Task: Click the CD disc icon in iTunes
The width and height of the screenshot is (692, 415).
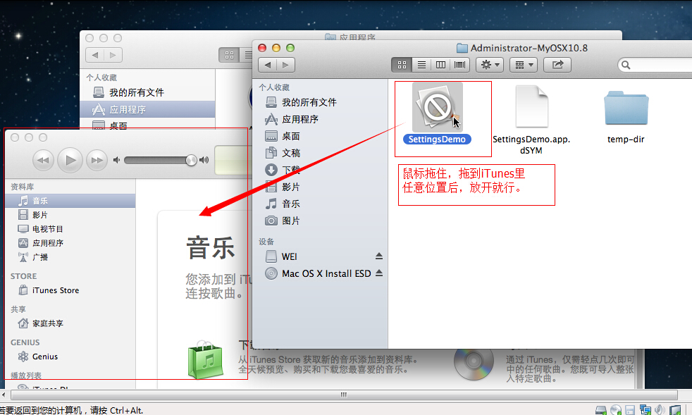Action: (474, 361)
